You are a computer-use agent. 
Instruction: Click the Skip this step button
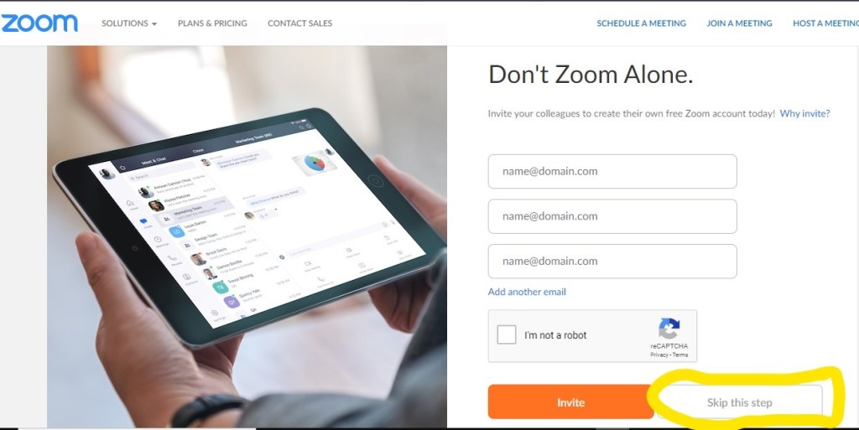pos(739,402)
